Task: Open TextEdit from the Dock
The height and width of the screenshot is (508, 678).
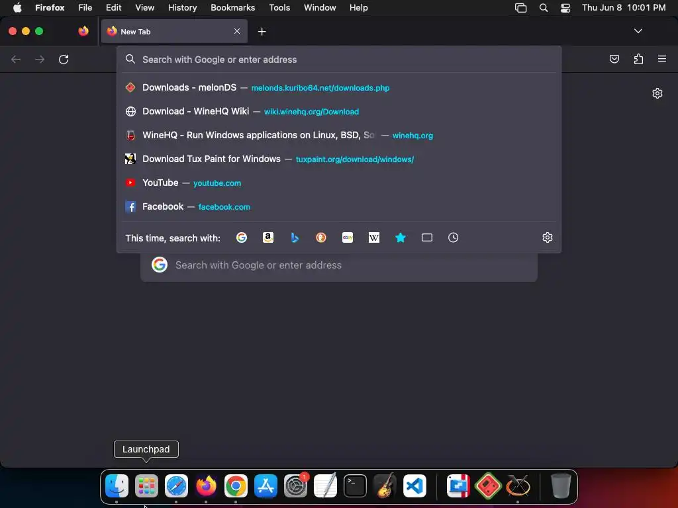Action: pyautogui.click(x=325, y=486)
